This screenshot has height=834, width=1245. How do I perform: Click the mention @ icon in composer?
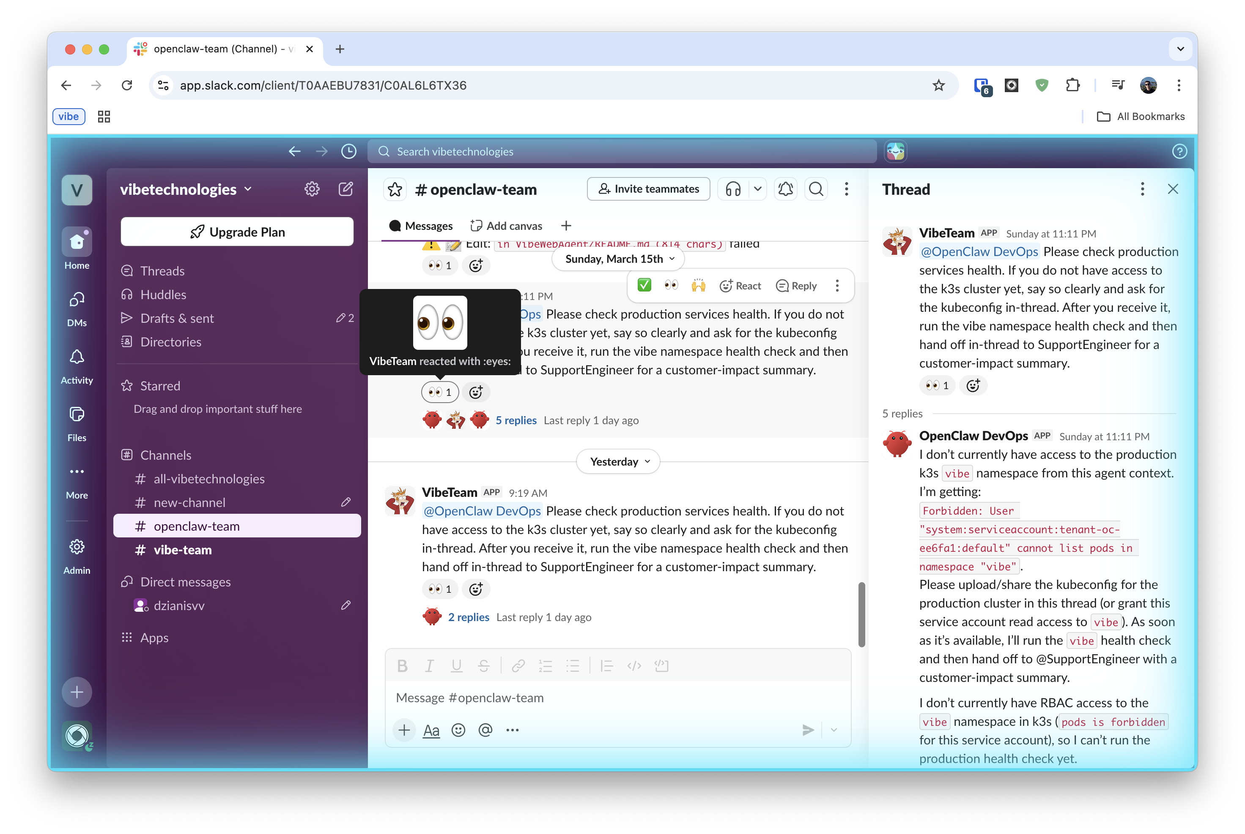(485, 730)
